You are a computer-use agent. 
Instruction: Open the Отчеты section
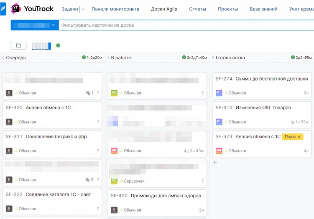[197, 9]
